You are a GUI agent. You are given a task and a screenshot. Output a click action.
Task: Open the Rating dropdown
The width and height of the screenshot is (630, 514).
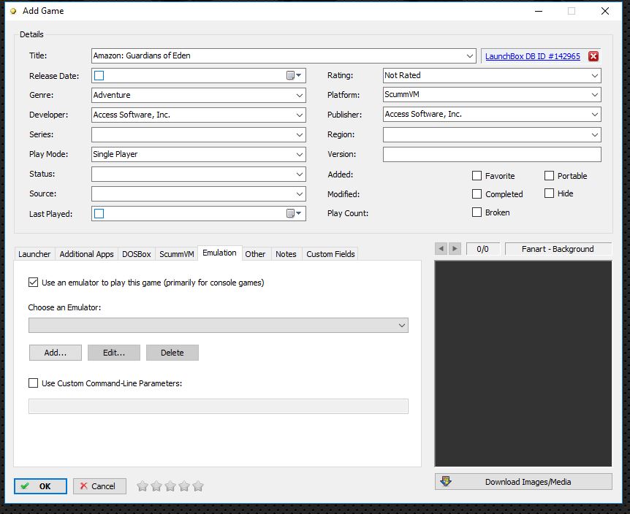point(595,76)
